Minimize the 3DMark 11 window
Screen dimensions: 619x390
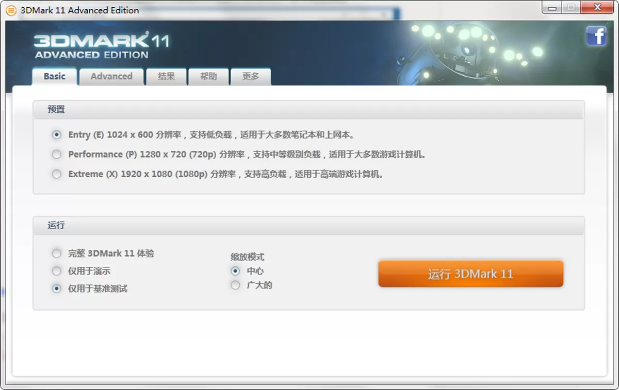(x=551, y=8)
